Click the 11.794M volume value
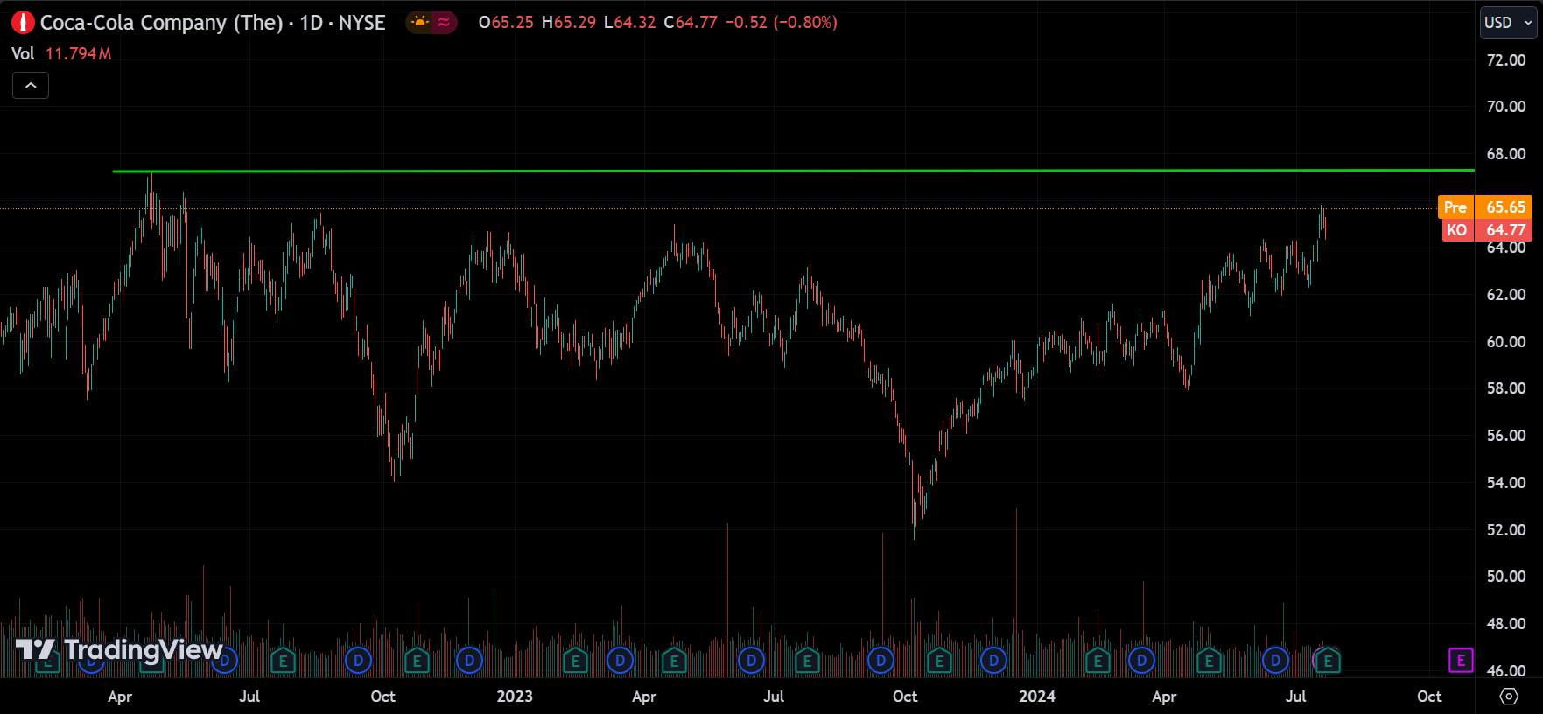Image resolution: width=1543 pixels, height=714 pixels. click(79, 53)
